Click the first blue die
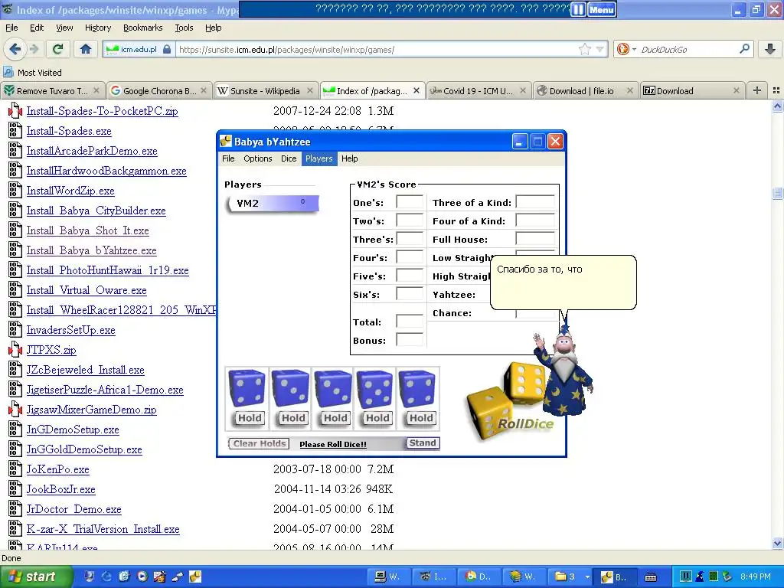 247,389
